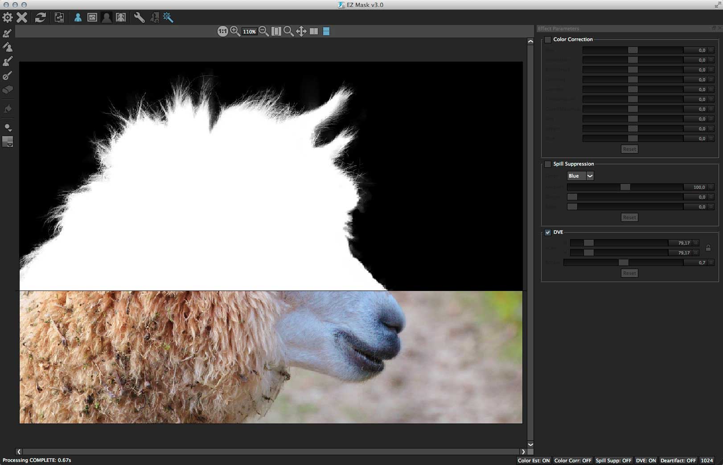The image size is (723, 465).
Task: Switch to the vertical split view mode
Action: 314,31
